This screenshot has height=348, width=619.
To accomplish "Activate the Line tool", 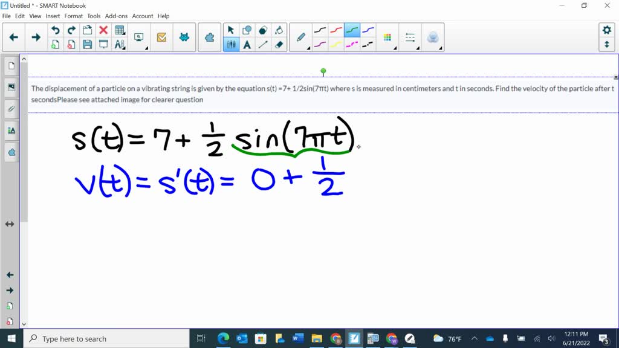I will click(x=263, y=43).
